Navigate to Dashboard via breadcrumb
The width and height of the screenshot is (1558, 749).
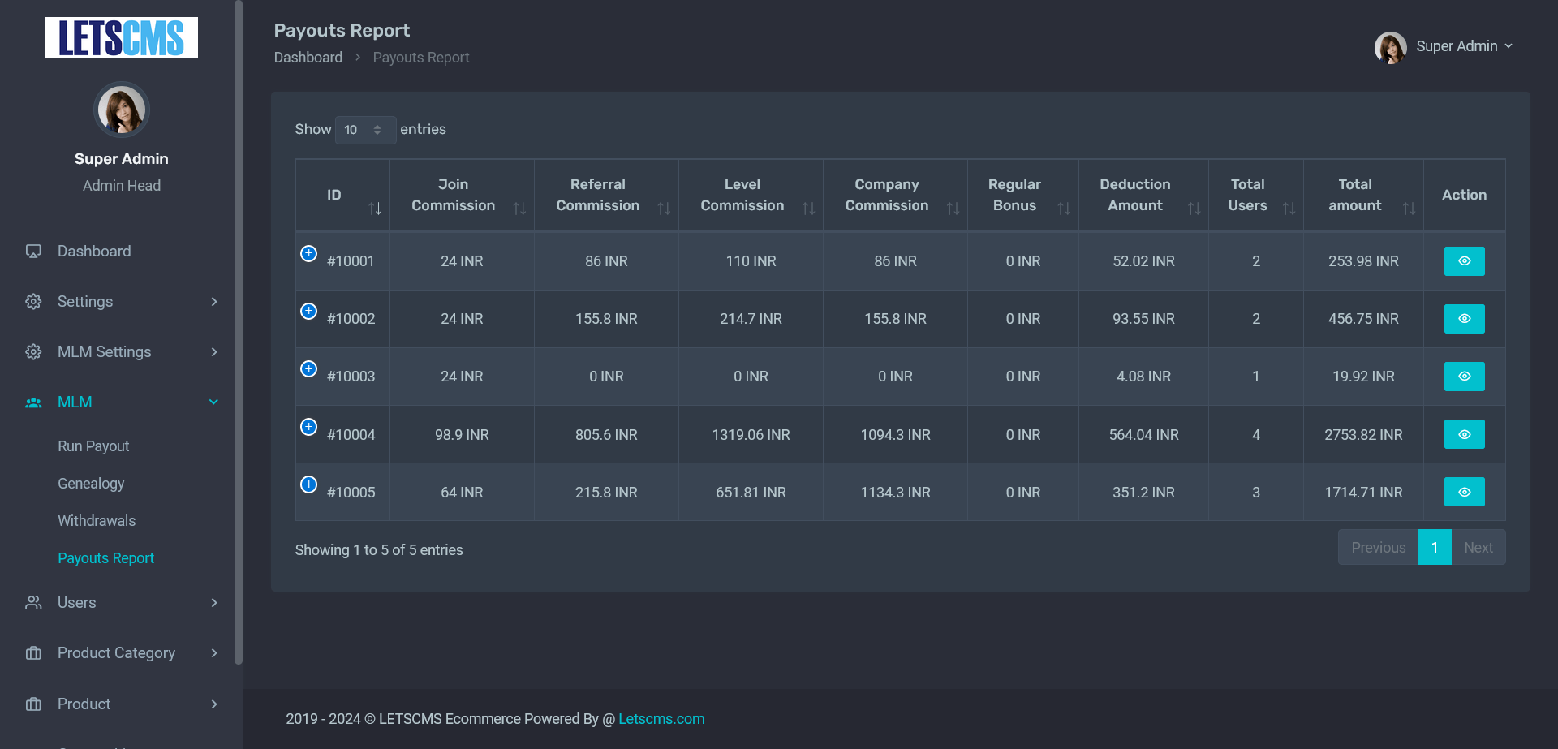coord(308,57)
